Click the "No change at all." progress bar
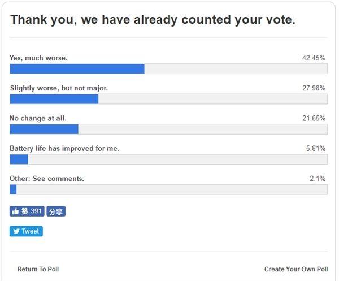This screenshot has height=281, width=339. pyautogui.click(x=168, y=129)
